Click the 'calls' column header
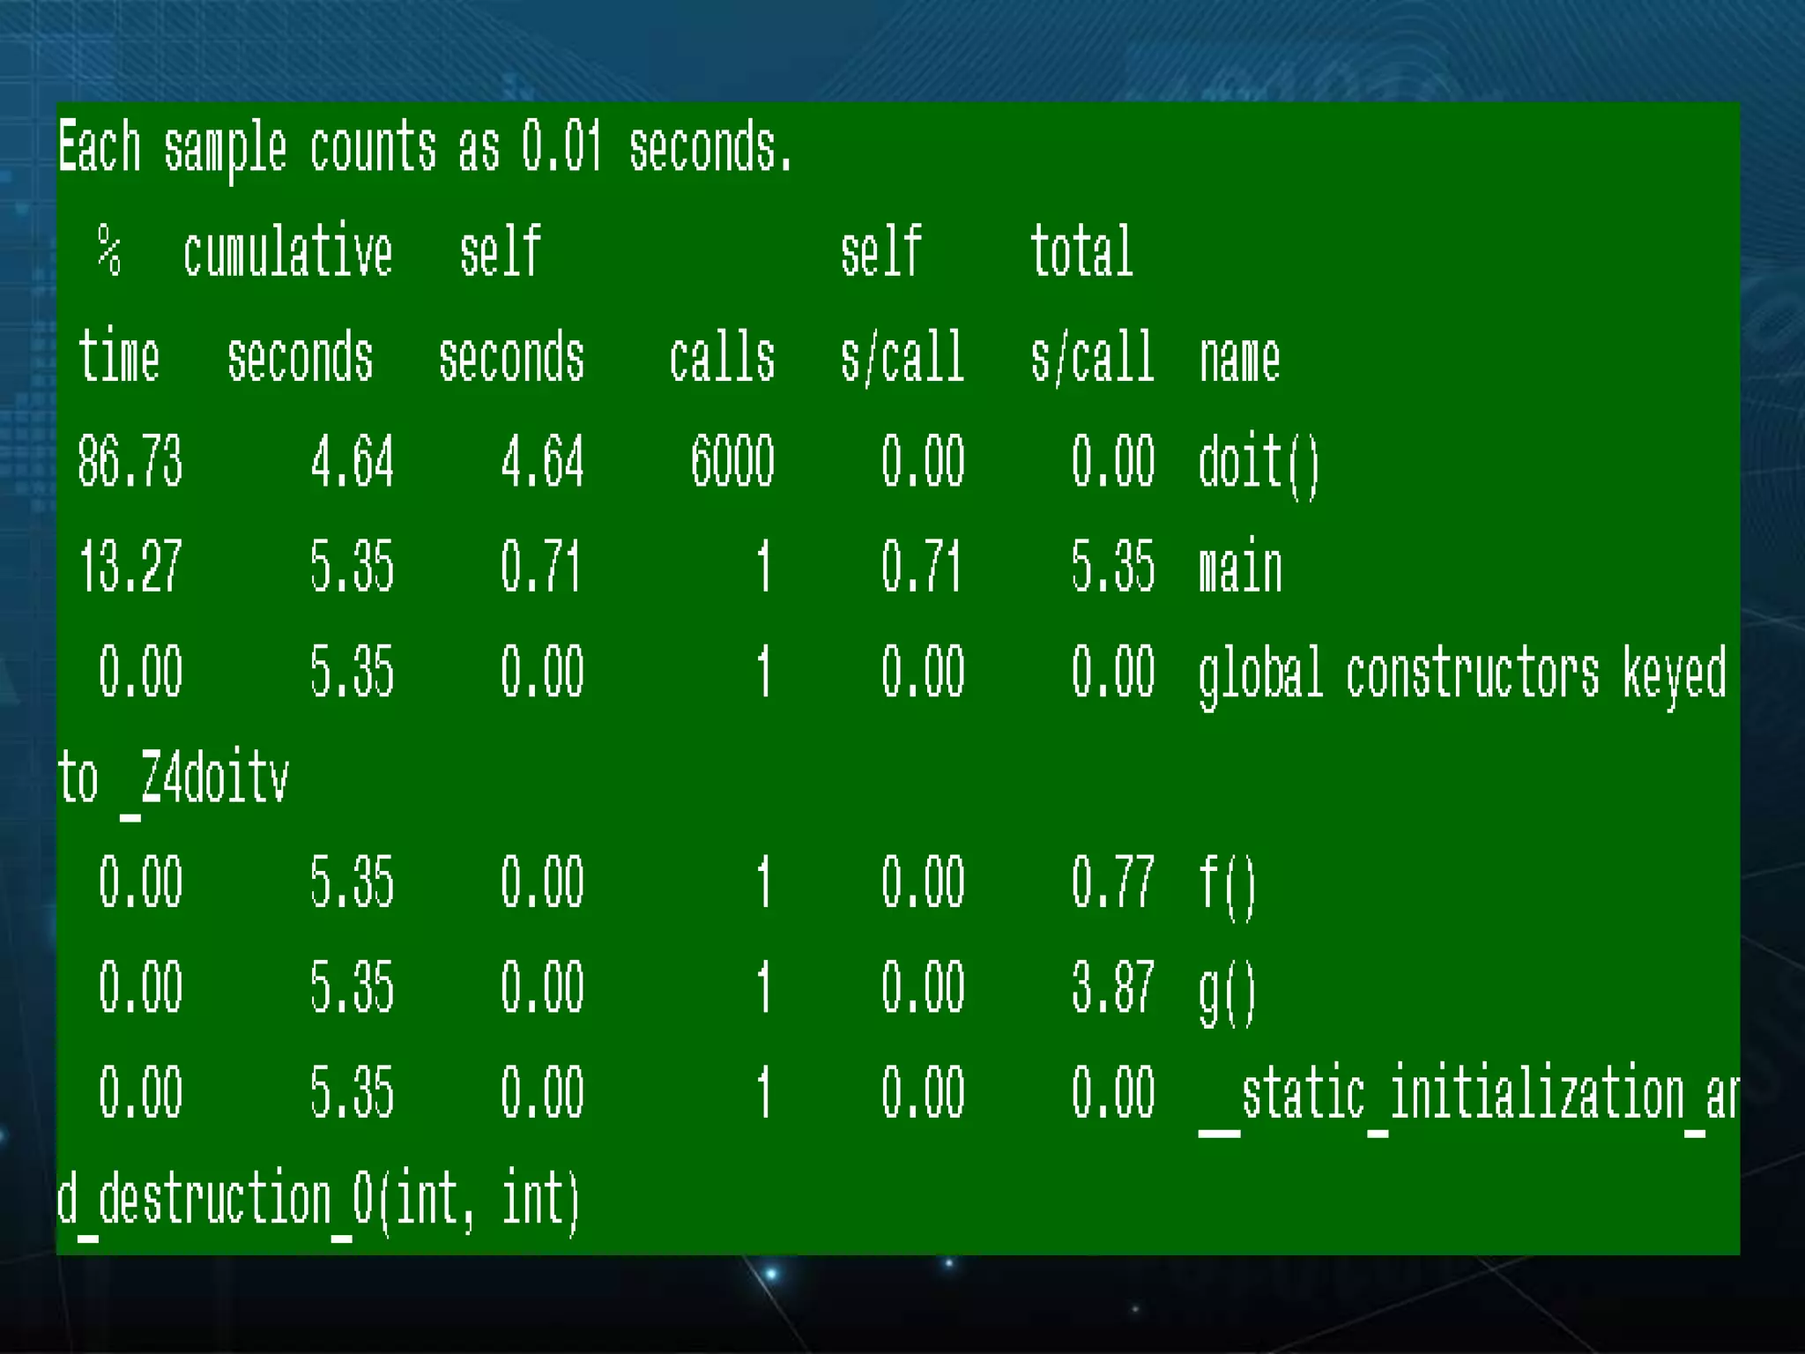1805x1354 pixels. 722,358
